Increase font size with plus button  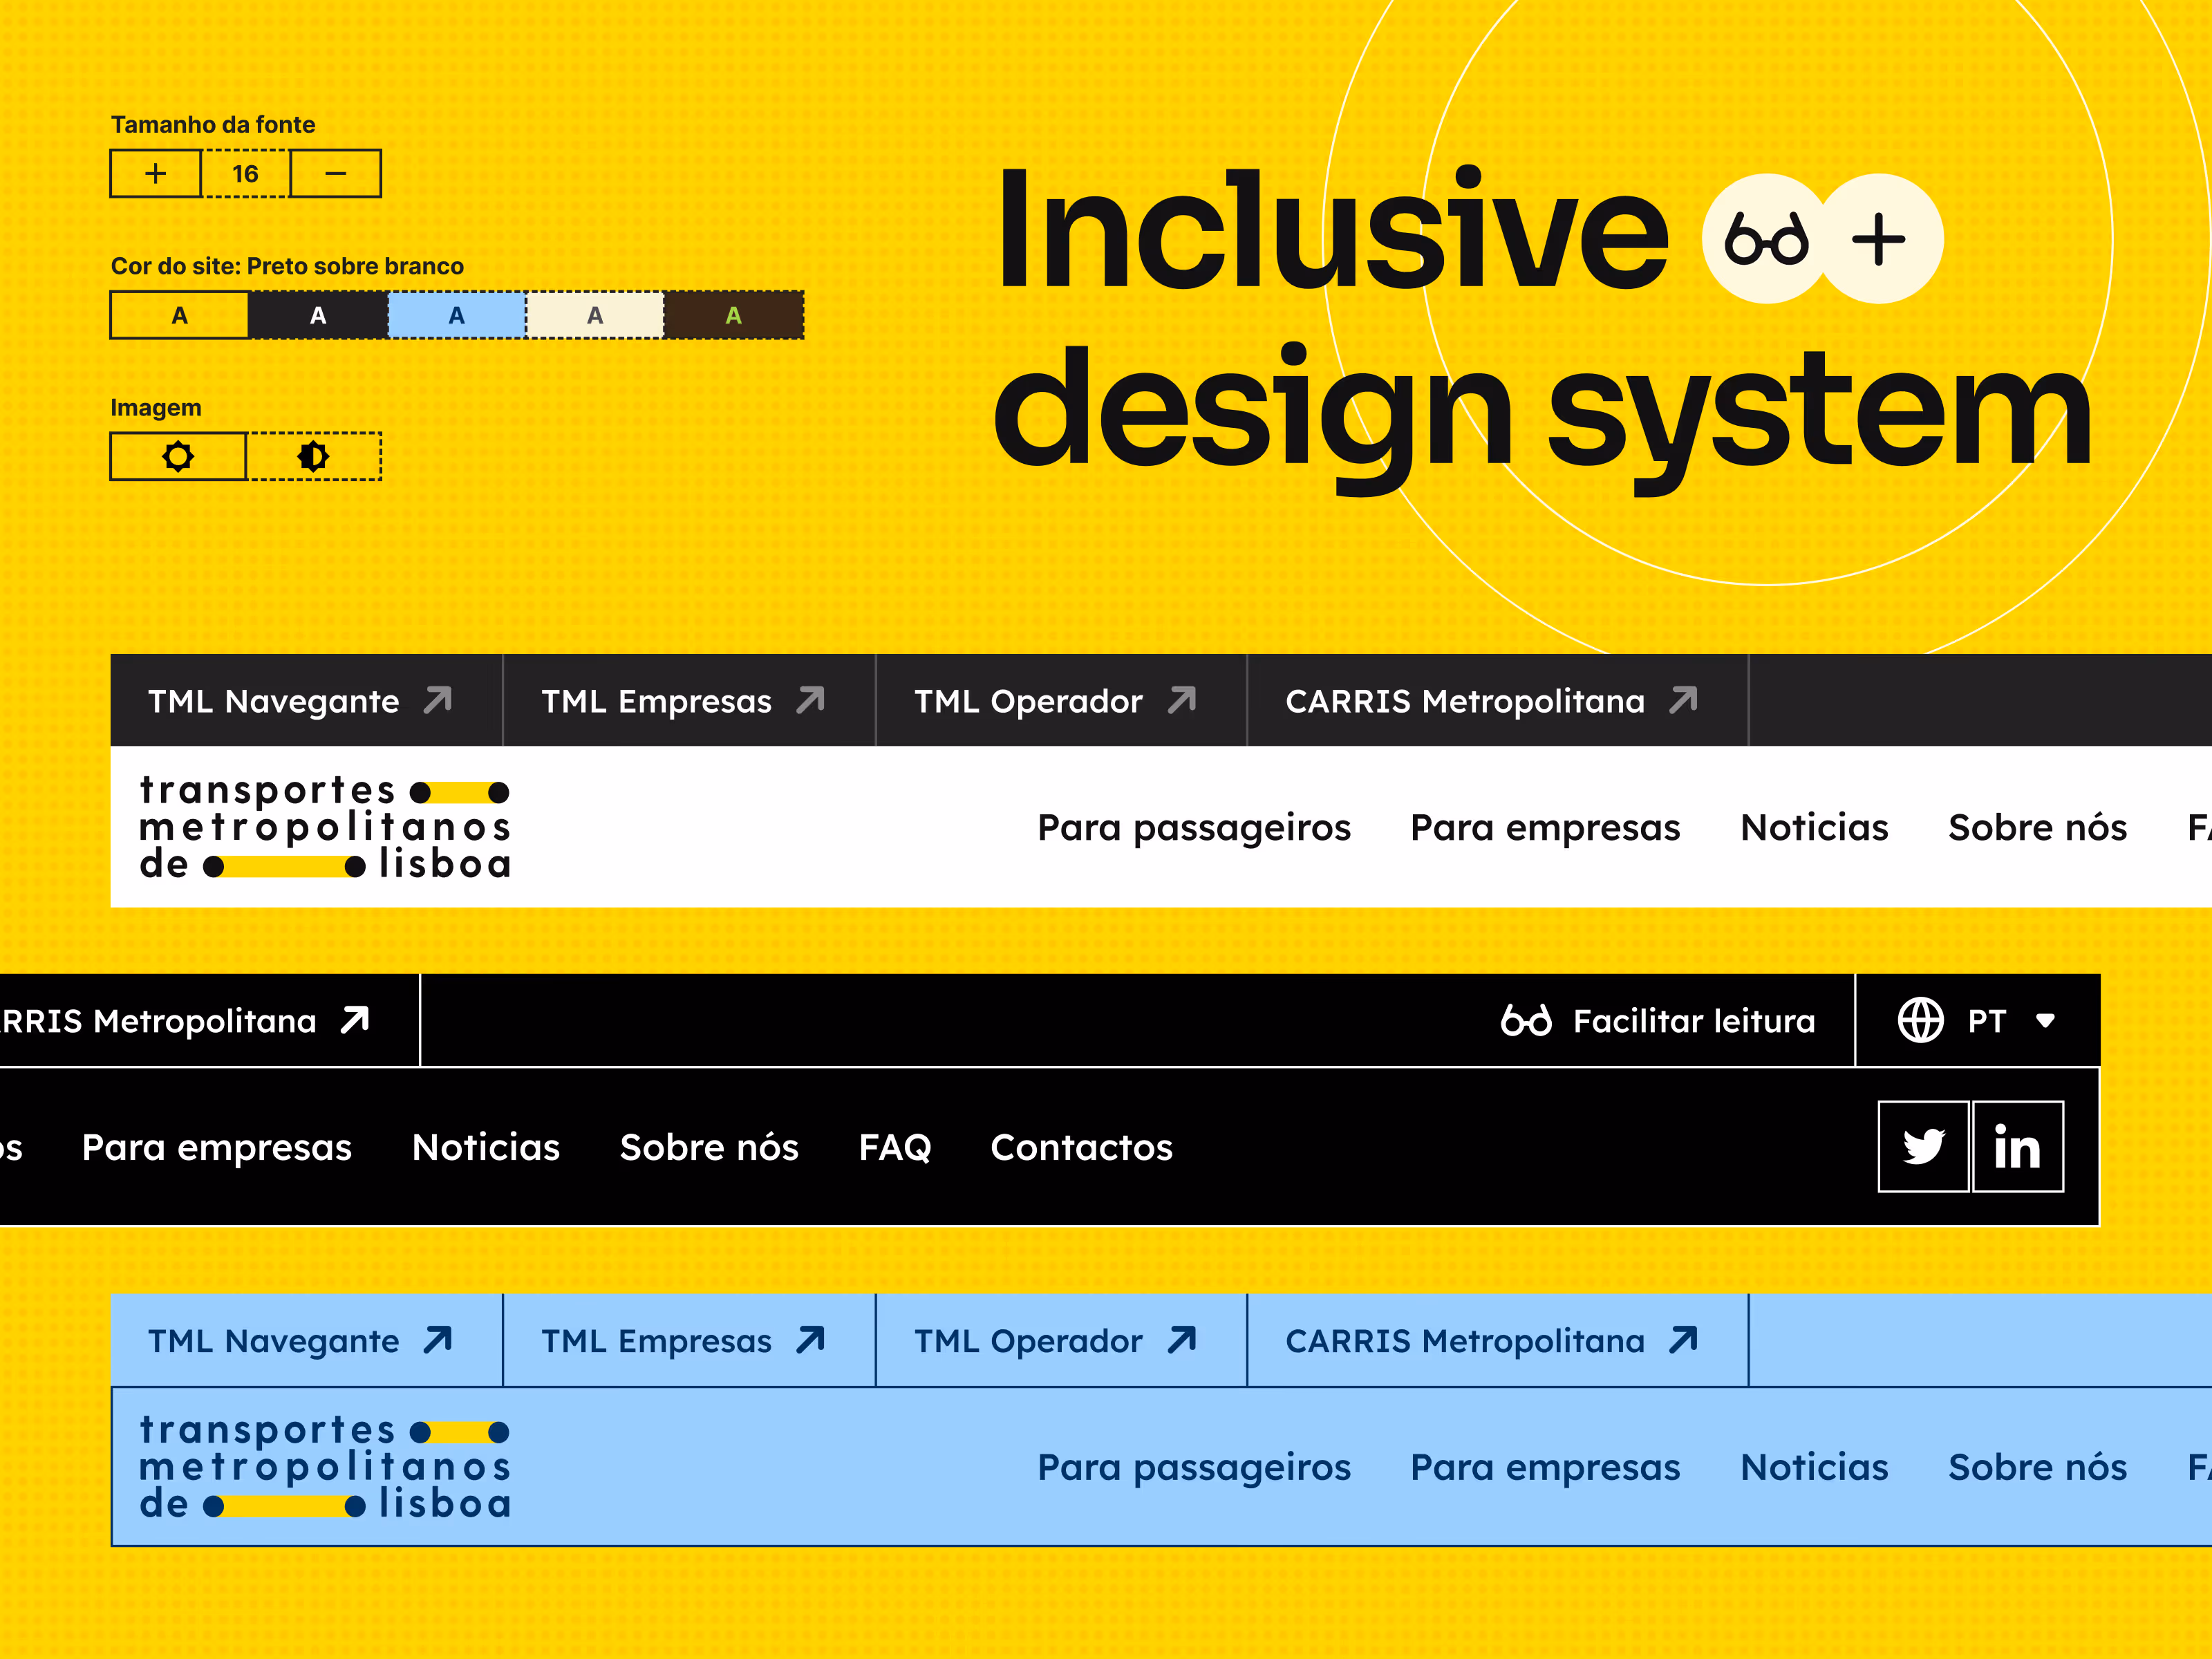pos(155,174)
